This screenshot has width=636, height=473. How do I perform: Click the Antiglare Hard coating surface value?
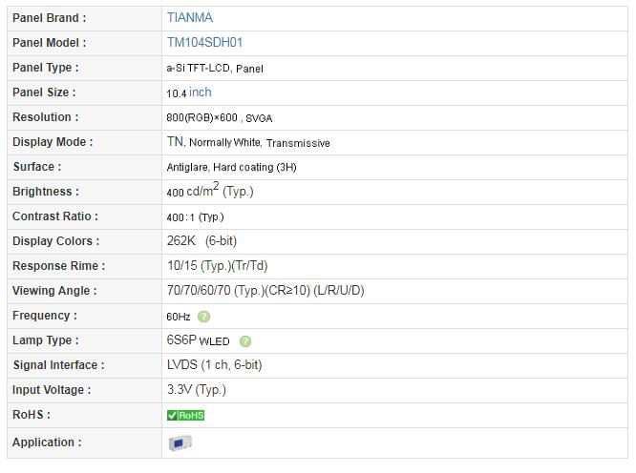point(232,167)
